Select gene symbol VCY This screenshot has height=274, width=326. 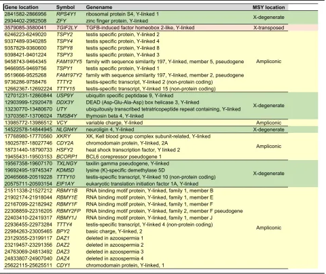62,123
